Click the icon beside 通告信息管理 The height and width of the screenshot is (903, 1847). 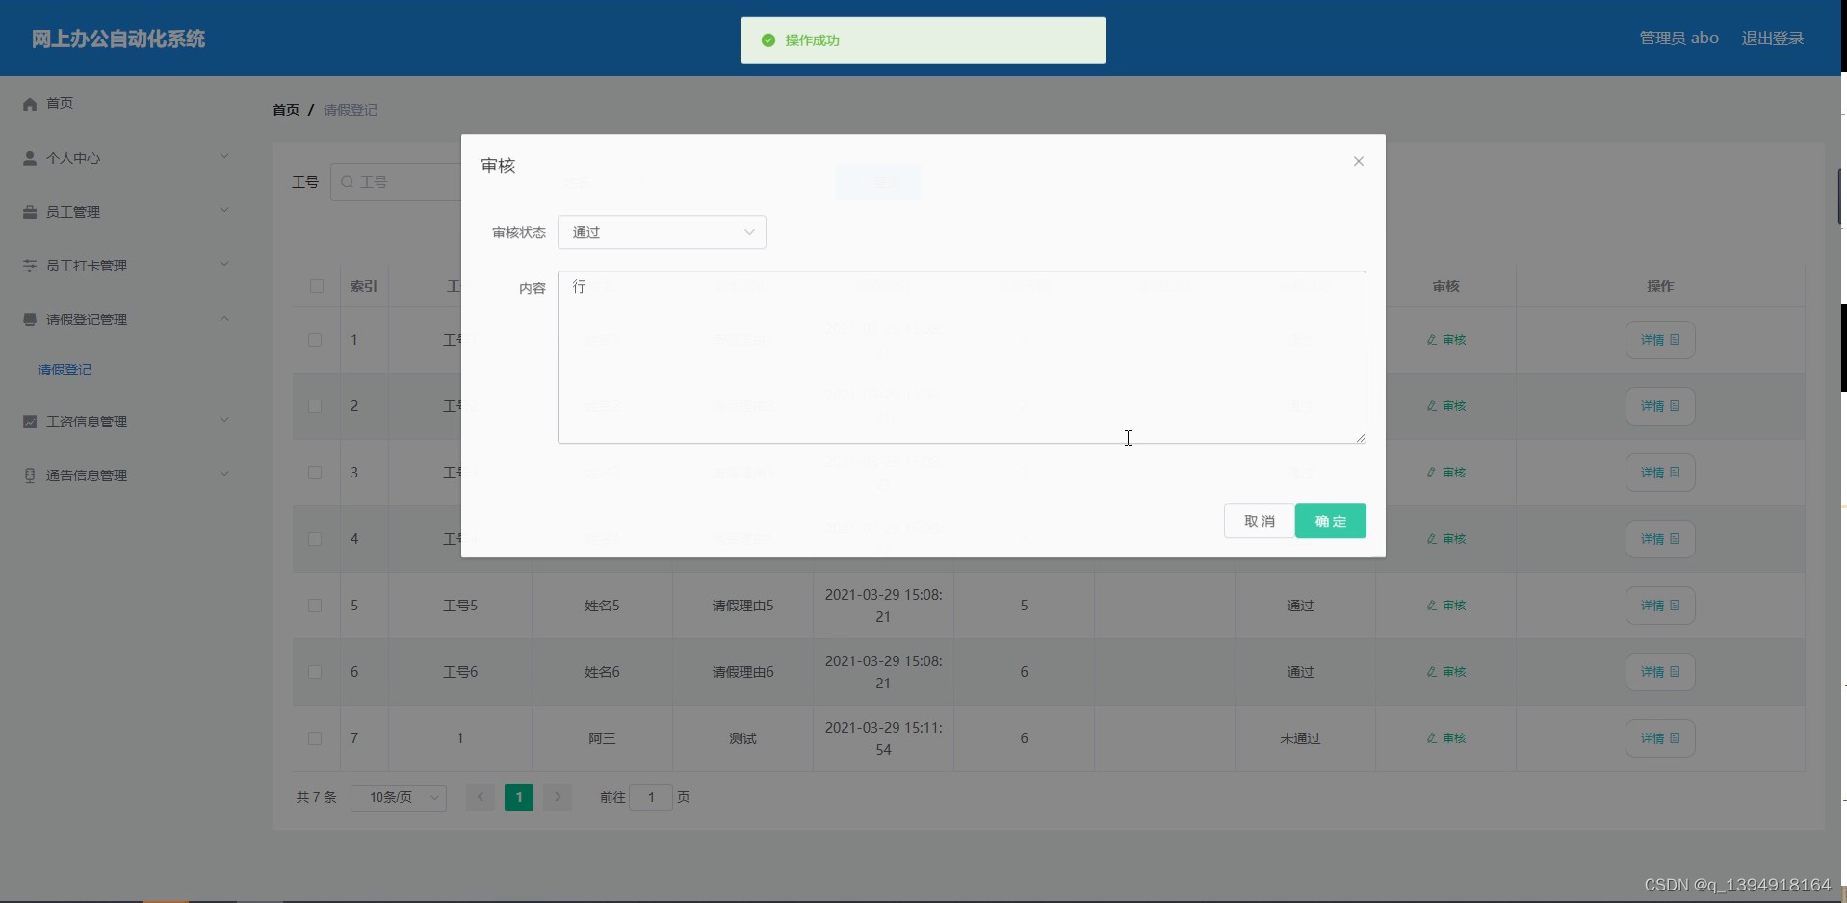click(x=30, y=476)
